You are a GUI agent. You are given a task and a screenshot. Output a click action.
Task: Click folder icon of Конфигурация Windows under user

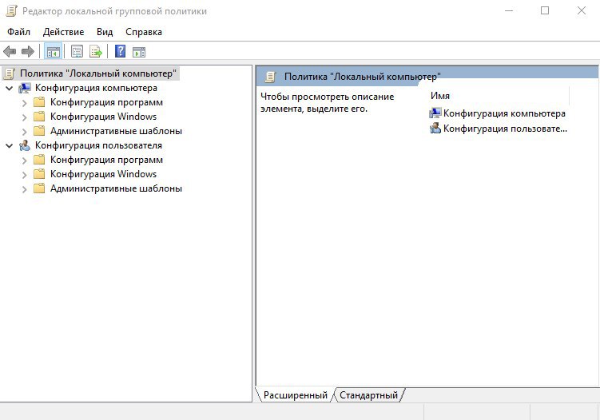pos(39,174)
